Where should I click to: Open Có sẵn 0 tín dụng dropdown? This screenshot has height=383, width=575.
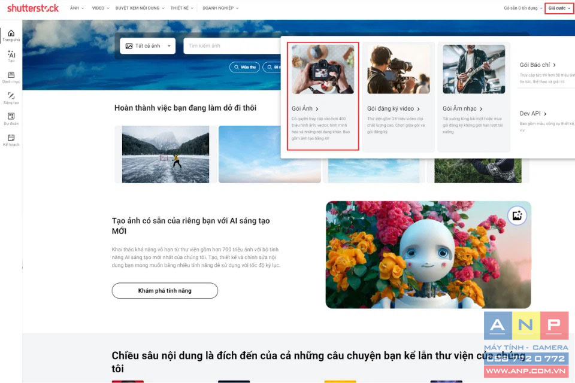pyautogui.click(x=523, y=8)
